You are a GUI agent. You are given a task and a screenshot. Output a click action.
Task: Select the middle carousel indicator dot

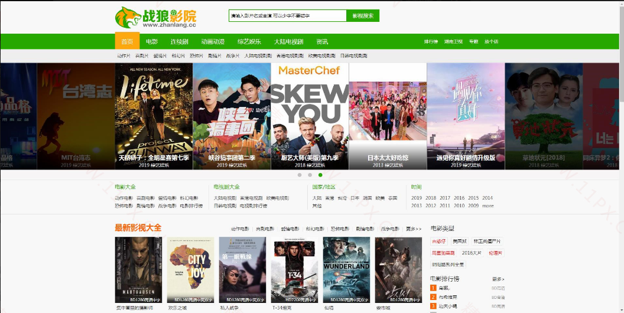click(x=310, y=175)
